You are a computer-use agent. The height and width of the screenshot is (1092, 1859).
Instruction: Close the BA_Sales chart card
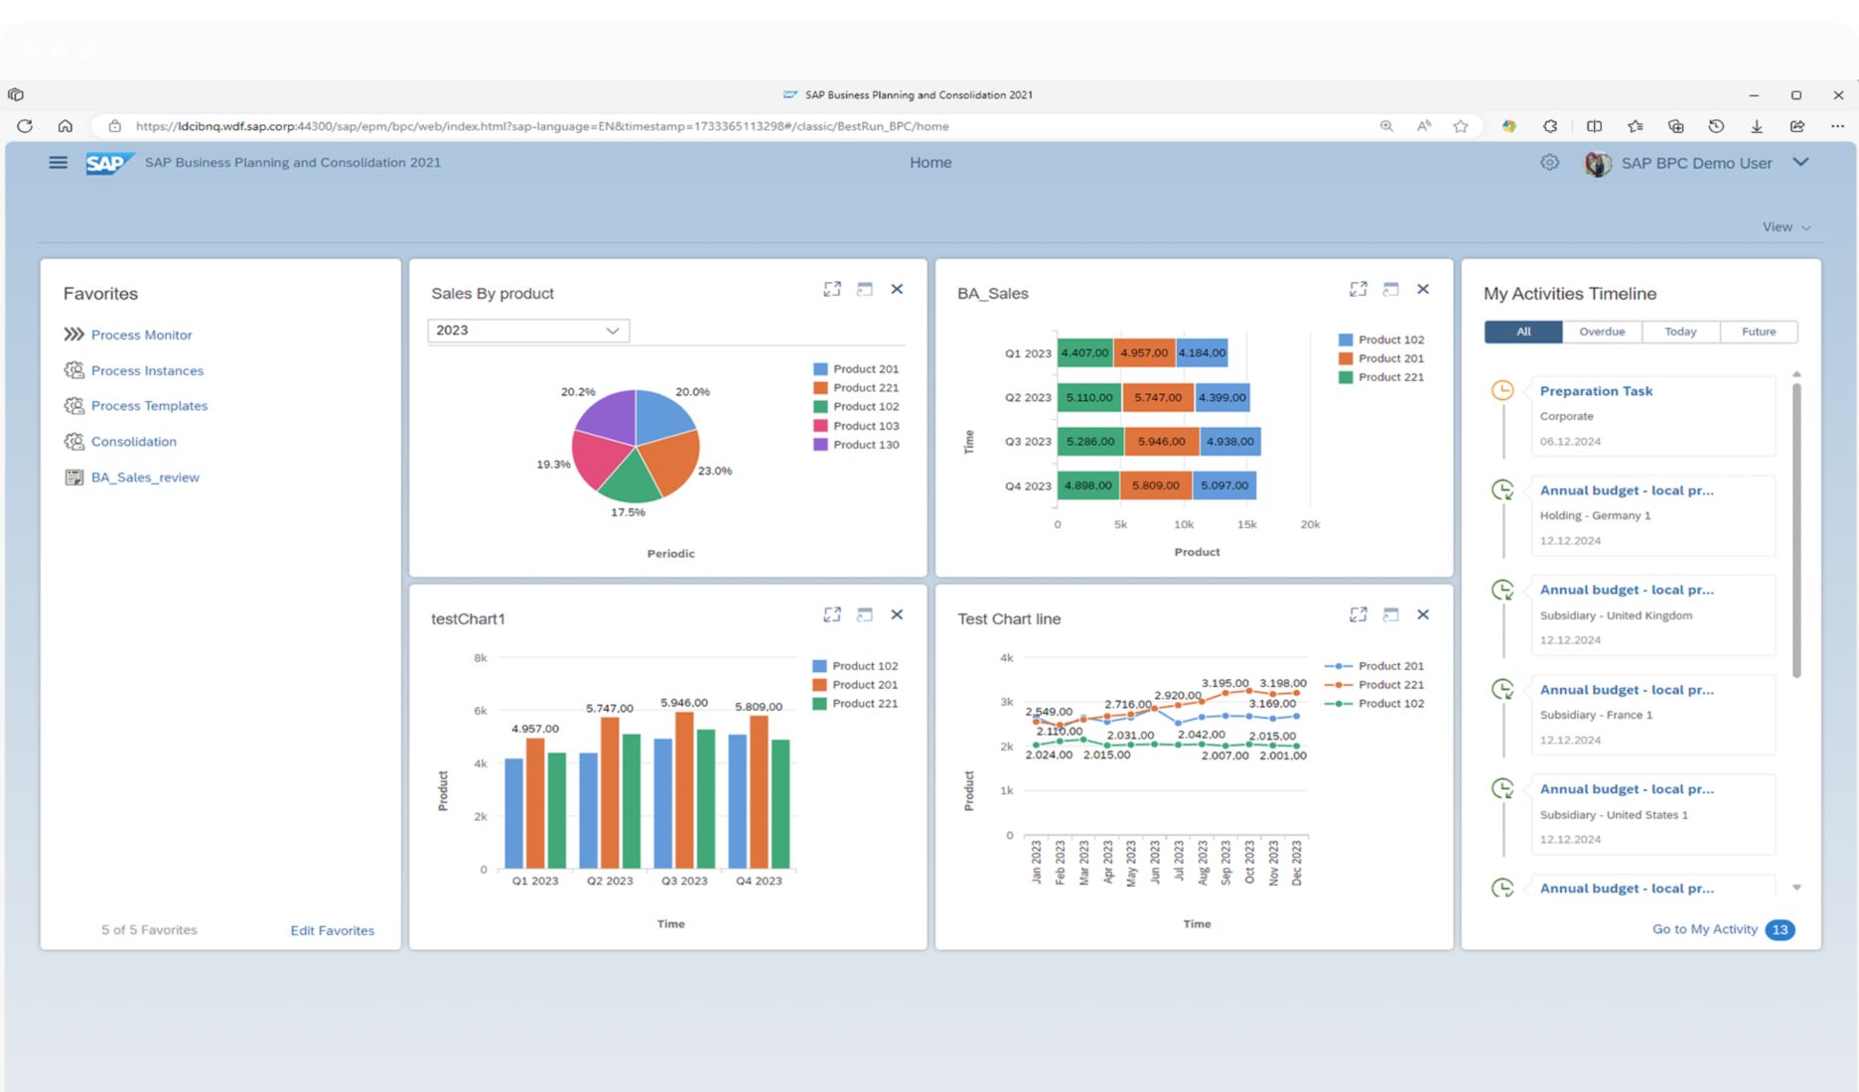tap(1423, 289)
